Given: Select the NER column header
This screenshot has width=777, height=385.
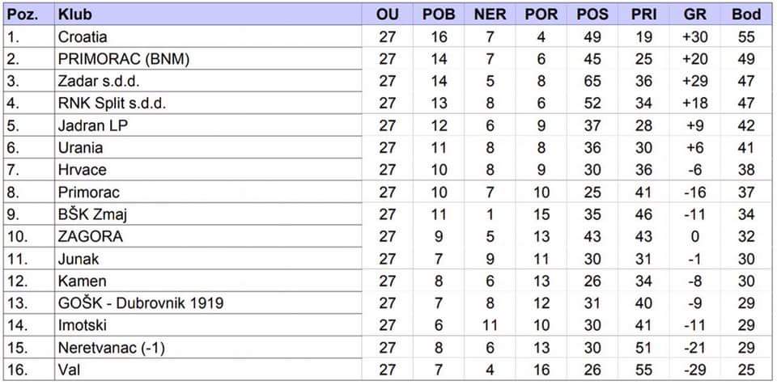Looking at the screenshot, I should 490,15.
